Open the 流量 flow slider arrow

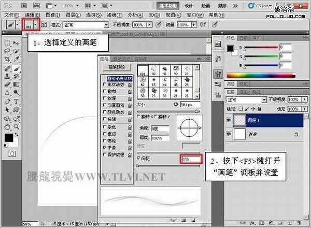[194, 24]
